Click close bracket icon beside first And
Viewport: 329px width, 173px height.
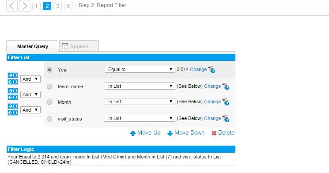13,82
